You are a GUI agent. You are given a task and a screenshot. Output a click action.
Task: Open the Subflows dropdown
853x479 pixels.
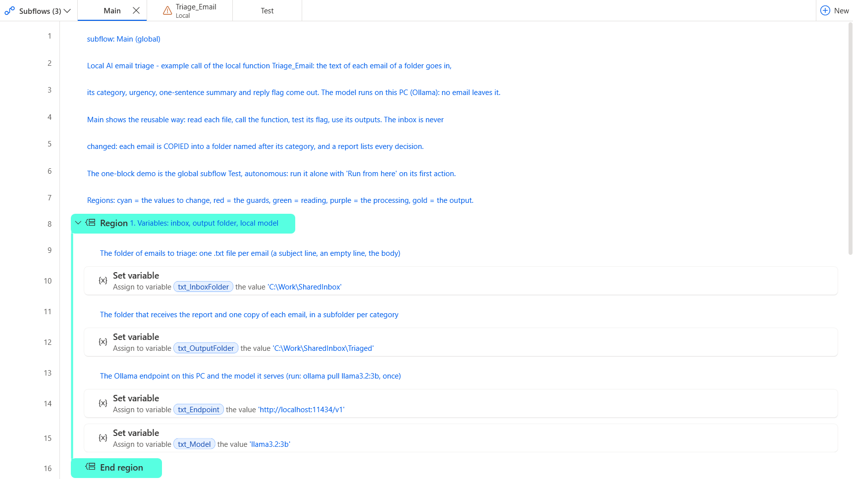point(38,10)
